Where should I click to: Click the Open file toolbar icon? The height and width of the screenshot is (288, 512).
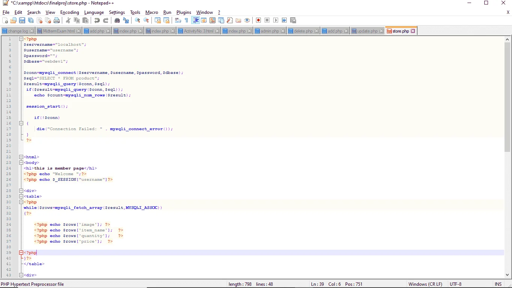[x=13, y=20]
